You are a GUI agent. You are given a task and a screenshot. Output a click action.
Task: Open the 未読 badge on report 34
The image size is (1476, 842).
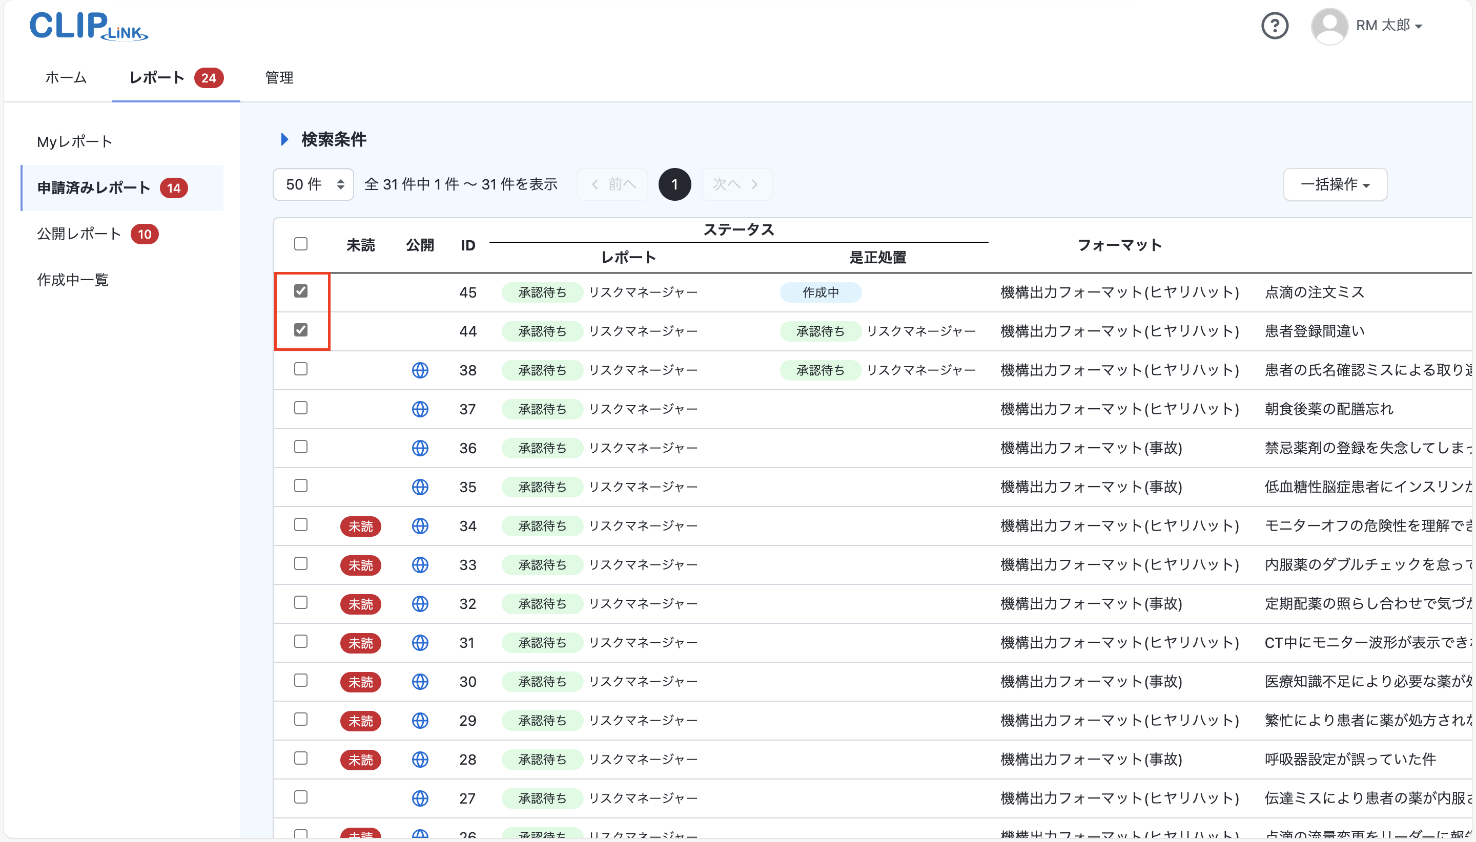[x=360, y=527]
